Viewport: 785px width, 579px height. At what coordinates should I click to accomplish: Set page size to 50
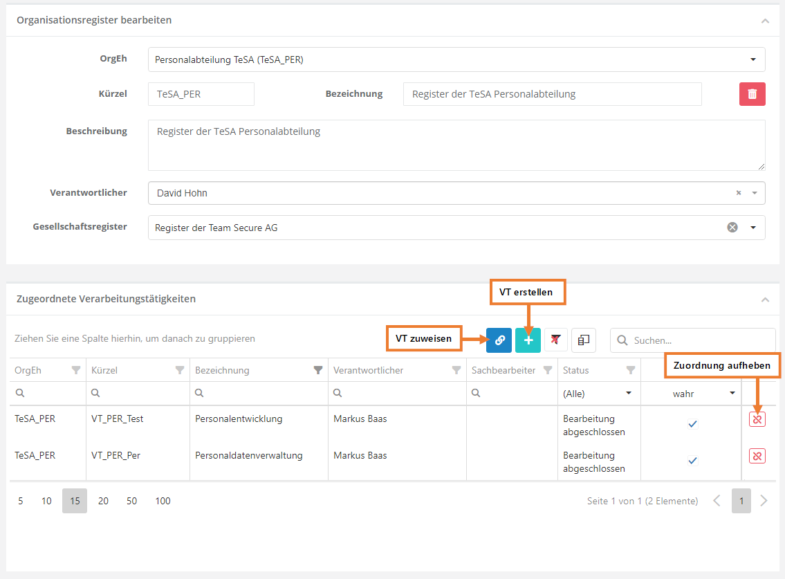[x=131, y=501]
